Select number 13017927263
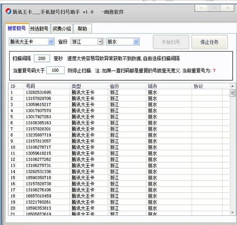Screen dimensions: 237x225 tap(38, 117)
